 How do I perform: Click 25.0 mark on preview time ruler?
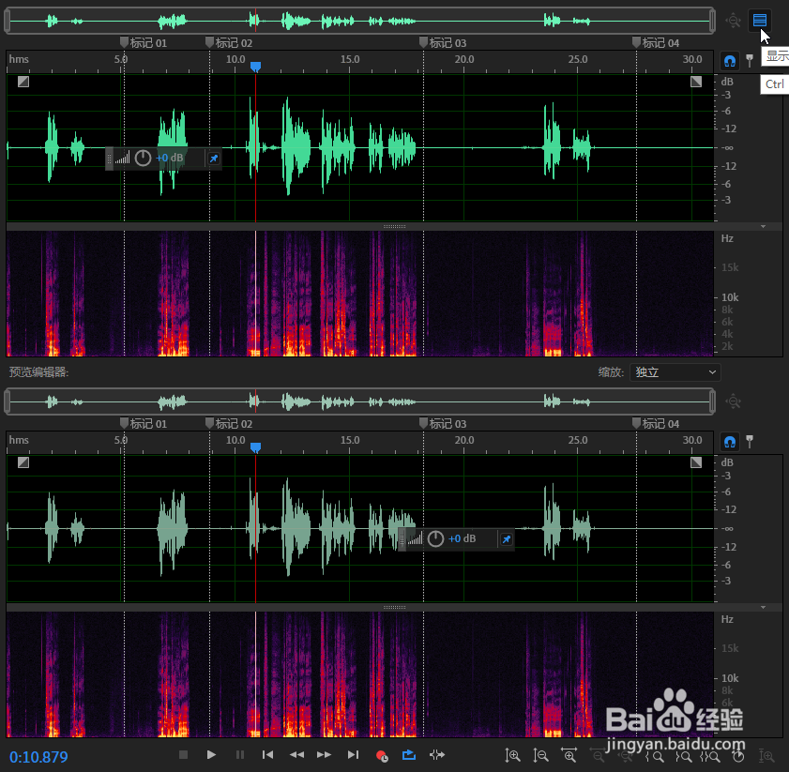pyautogui.click(x=578, y=440)
